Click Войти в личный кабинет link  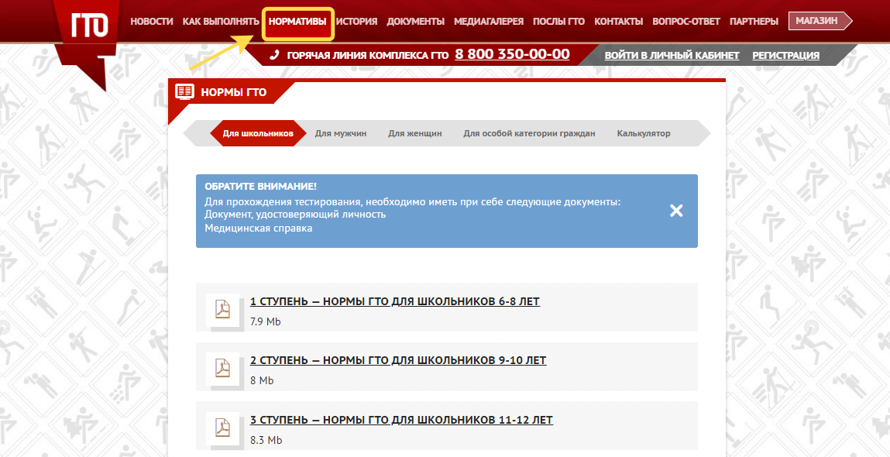tap(672, 55)
